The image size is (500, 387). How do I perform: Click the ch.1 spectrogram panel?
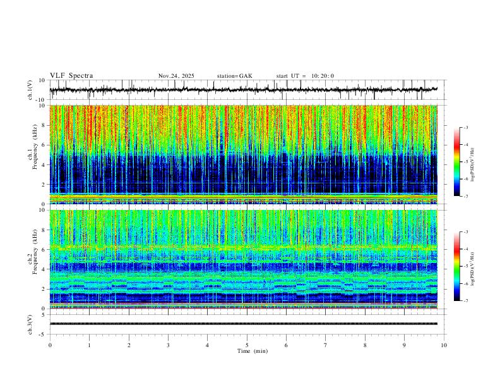click(244, 154)
